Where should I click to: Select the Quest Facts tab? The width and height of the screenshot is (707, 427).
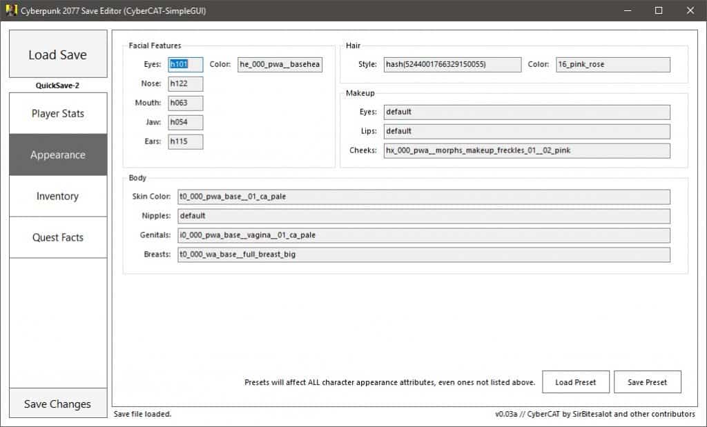(57, 237)
